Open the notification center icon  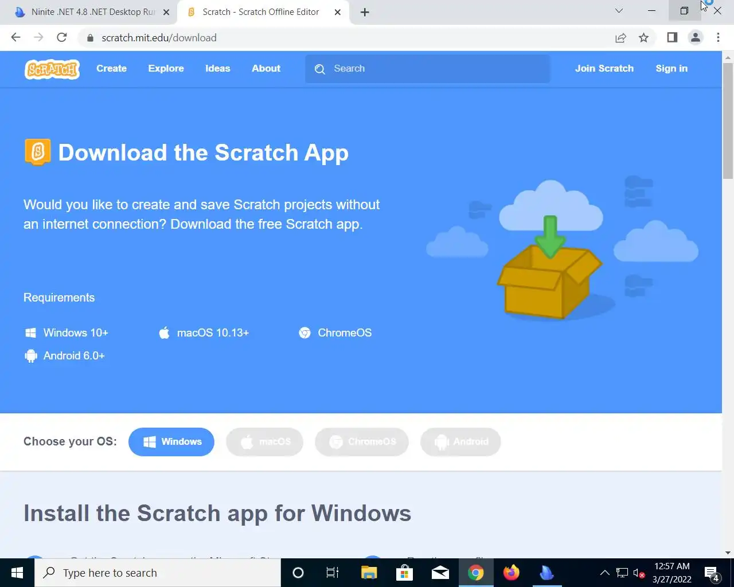point(712,573)
